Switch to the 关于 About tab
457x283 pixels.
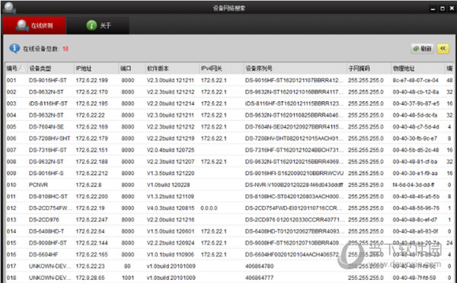tap(98, 25)
